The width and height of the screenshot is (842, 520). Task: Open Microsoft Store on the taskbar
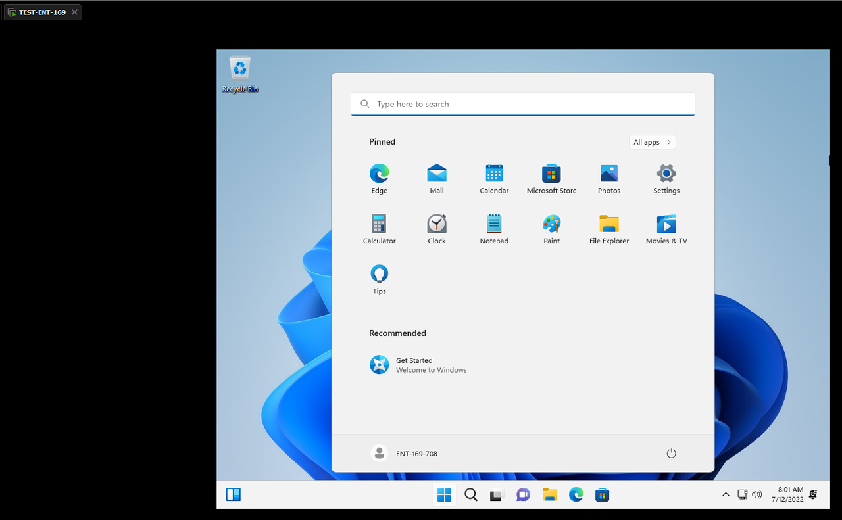pyautogui.click(x=602, y=494)
